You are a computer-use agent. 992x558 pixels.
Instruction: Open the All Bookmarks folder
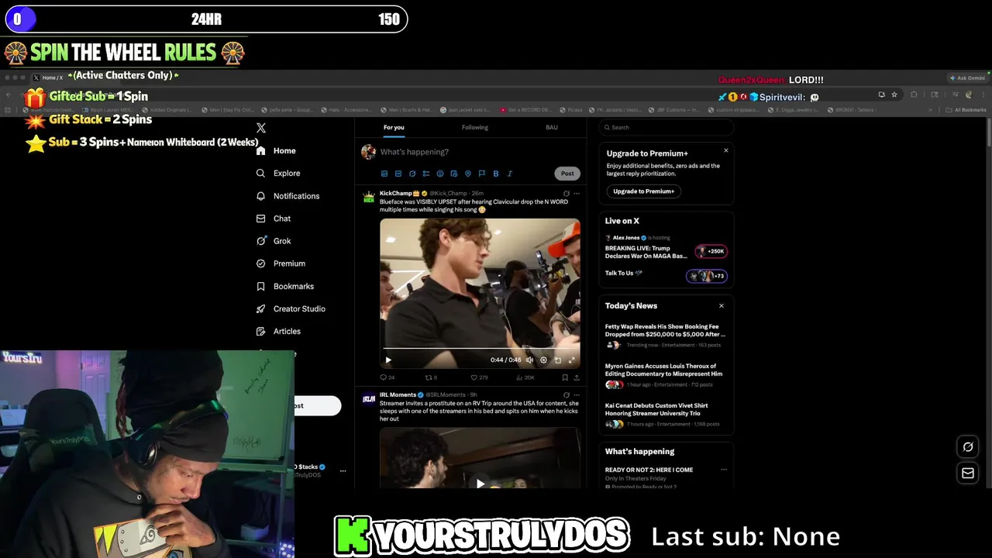(966, 110)
